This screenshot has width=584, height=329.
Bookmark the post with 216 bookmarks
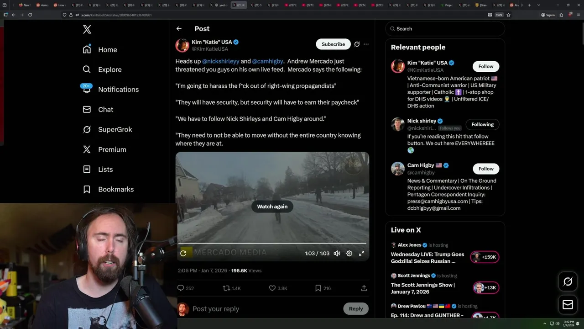click(323, 288)
